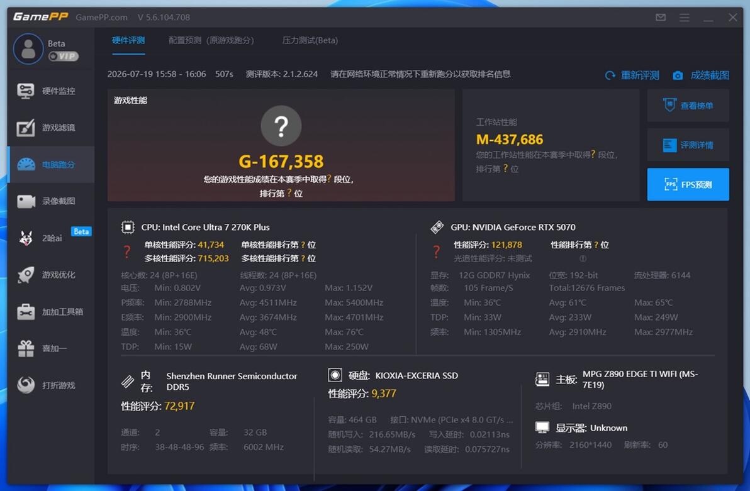Viewport: 750px width, 491px height.
Task: Click the red question mark beside GPU score
Action: coord(436,251)
